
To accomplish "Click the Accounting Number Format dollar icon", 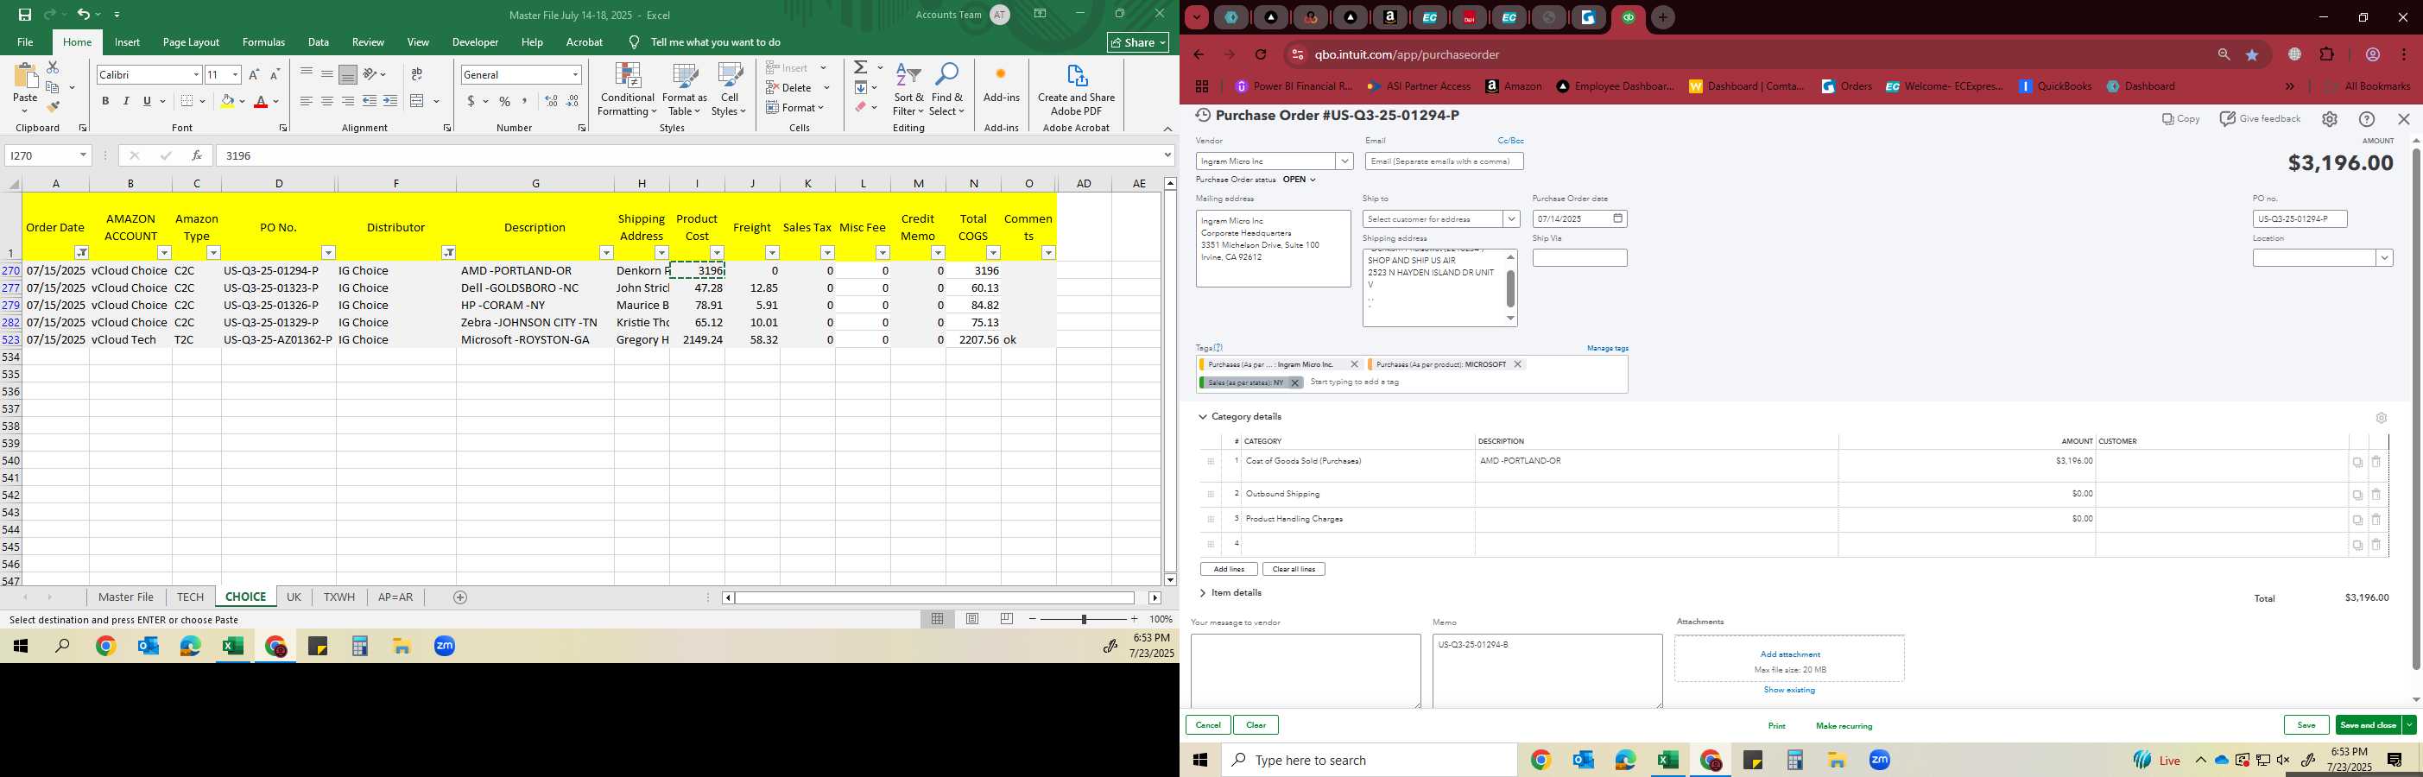I will pyautogui.click(x=471, y=102).
